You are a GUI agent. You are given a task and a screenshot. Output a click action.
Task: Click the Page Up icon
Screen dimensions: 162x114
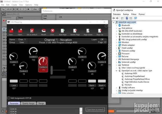(x=100, y=31)
